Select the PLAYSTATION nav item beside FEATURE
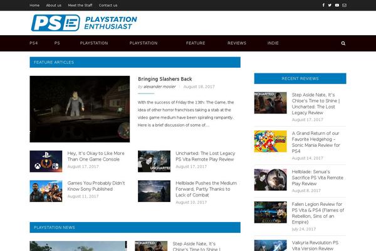Viewport: 376px width, 251px height. [144, 43]
